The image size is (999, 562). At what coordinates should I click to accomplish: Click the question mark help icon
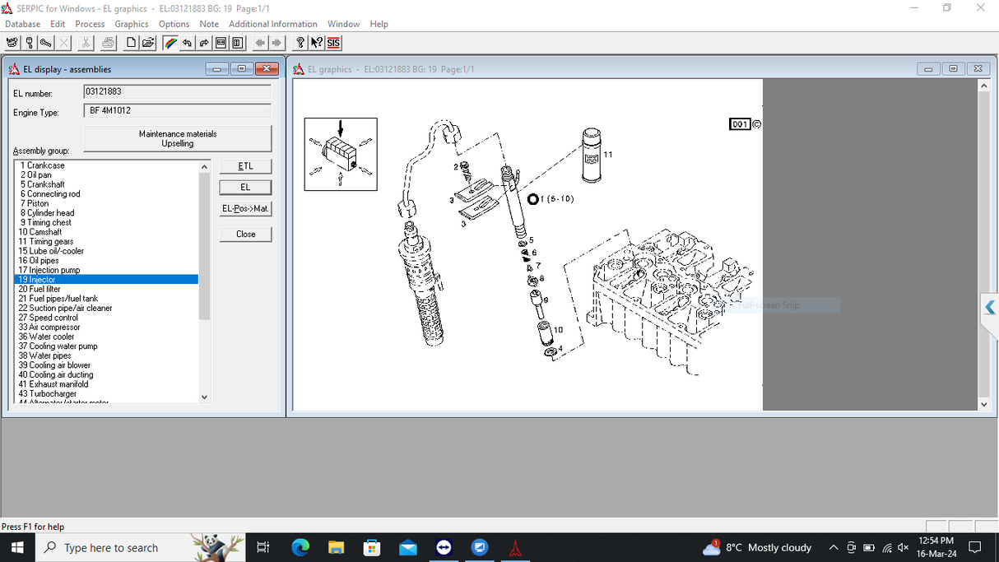pyautogui.click(x=300, y=43)
